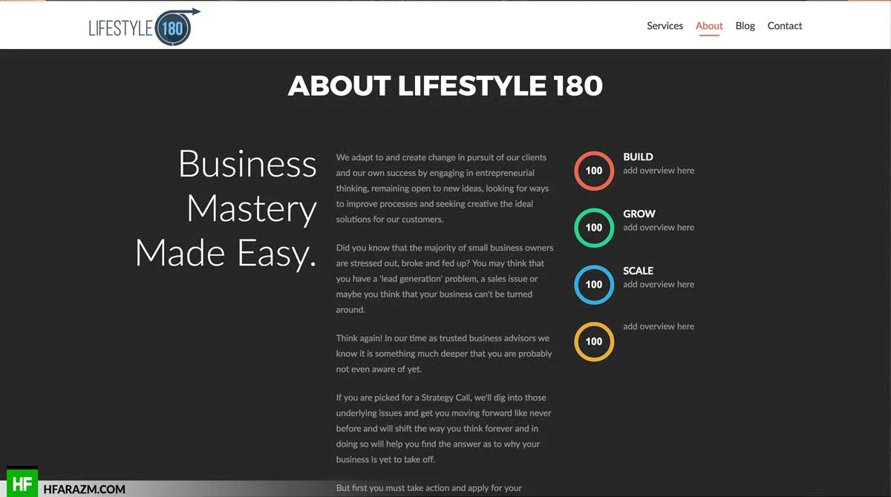Click the paragraph starting "Think again!"
The height and width of the screenshot is (497, 891).
point(444,354)
